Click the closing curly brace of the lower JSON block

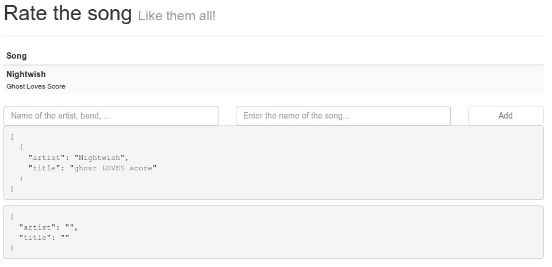pyautogui.click(x=12, y=247)
